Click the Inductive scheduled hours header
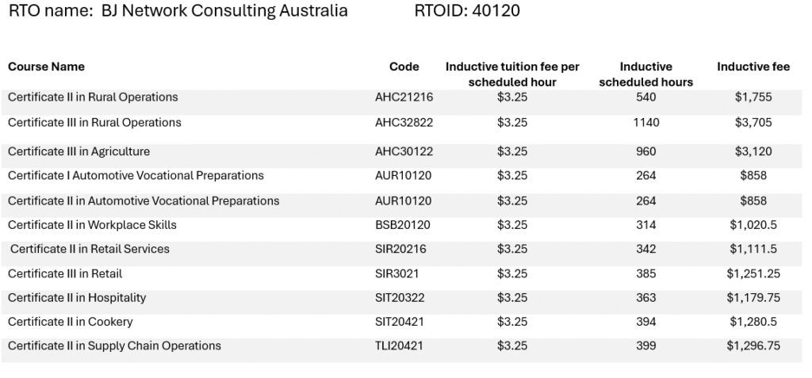Viewport: 812px width, 378px height. (645, 74)
